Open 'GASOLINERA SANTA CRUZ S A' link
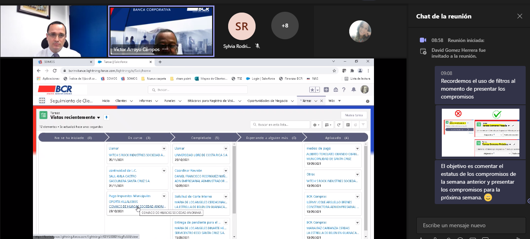Screen dimensions: 530x239 [x=129, y=181]
